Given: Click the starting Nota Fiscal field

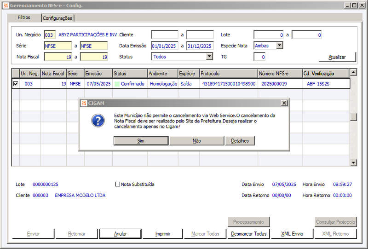Looking at the screenshot, I should [58, 57].
